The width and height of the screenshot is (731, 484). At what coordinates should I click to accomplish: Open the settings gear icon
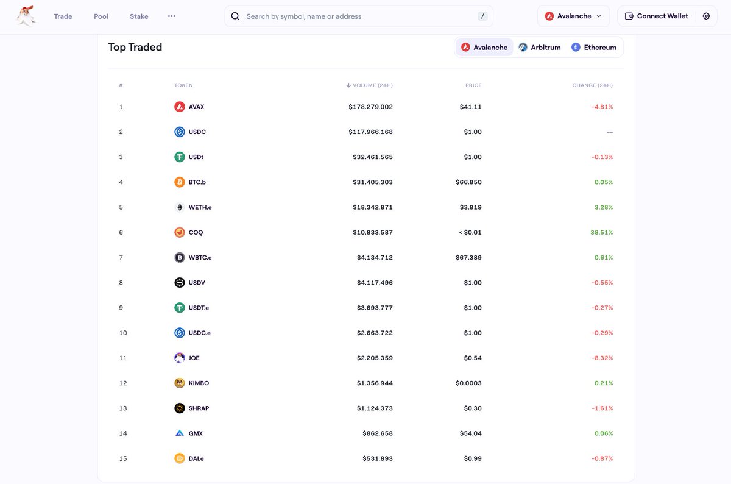(706, 16)
